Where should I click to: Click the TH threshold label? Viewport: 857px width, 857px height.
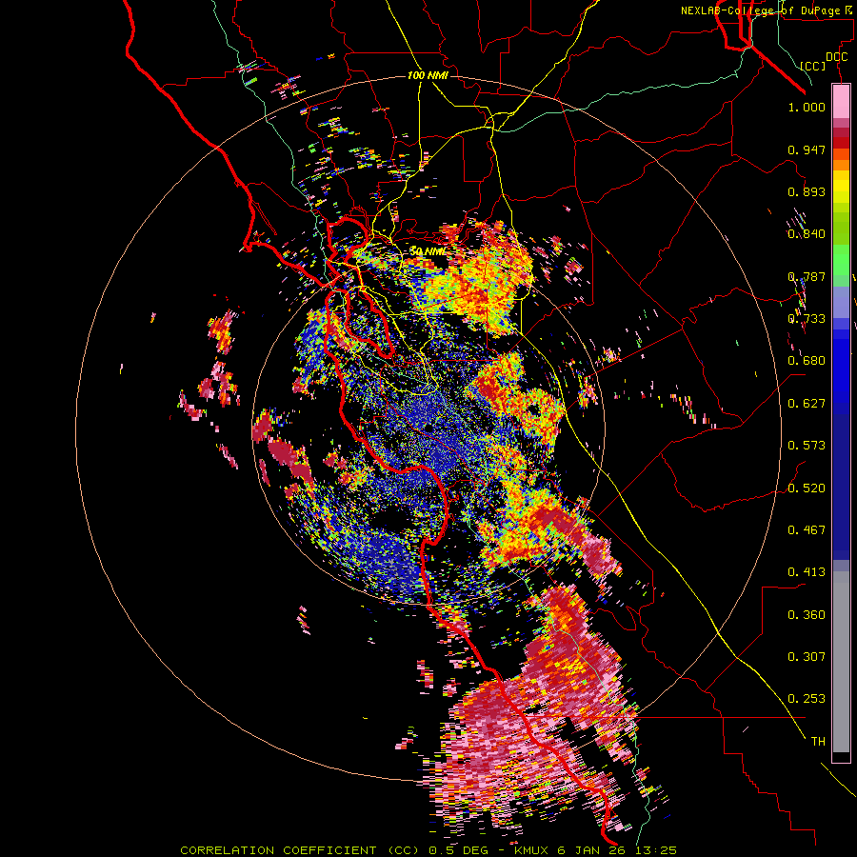(x=818, y=742)
